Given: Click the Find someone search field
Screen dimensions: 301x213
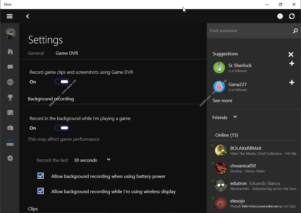Looking at the screenshot, I should tap(250, 31).
